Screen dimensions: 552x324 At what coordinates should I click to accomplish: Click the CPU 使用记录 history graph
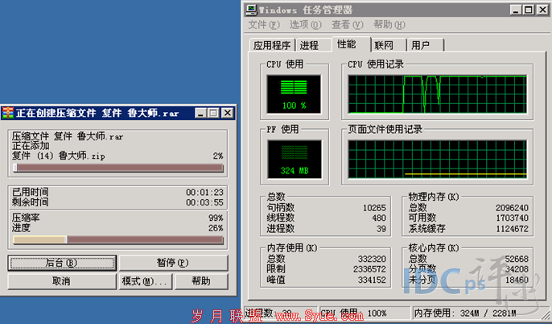point(437,94)
